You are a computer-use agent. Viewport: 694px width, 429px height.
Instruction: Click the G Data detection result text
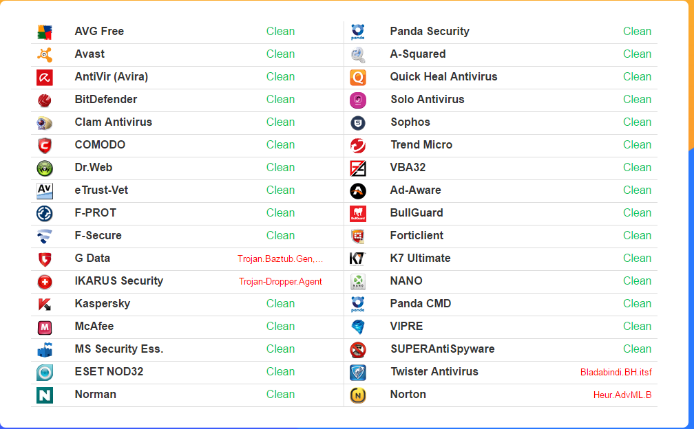[x=280, y=259]
